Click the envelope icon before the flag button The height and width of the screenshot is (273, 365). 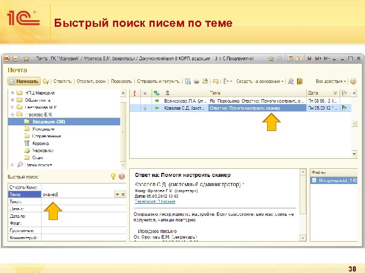coord(216,81)
